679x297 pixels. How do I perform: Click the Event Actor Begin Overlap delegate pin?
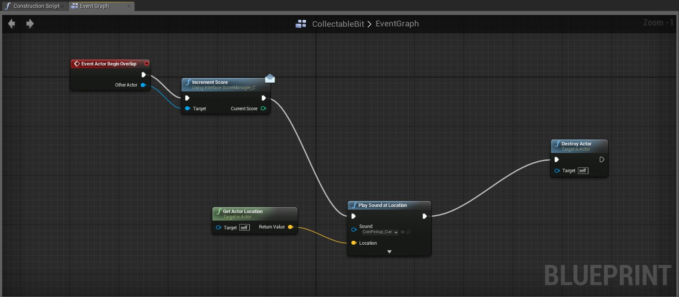point(146,64)
